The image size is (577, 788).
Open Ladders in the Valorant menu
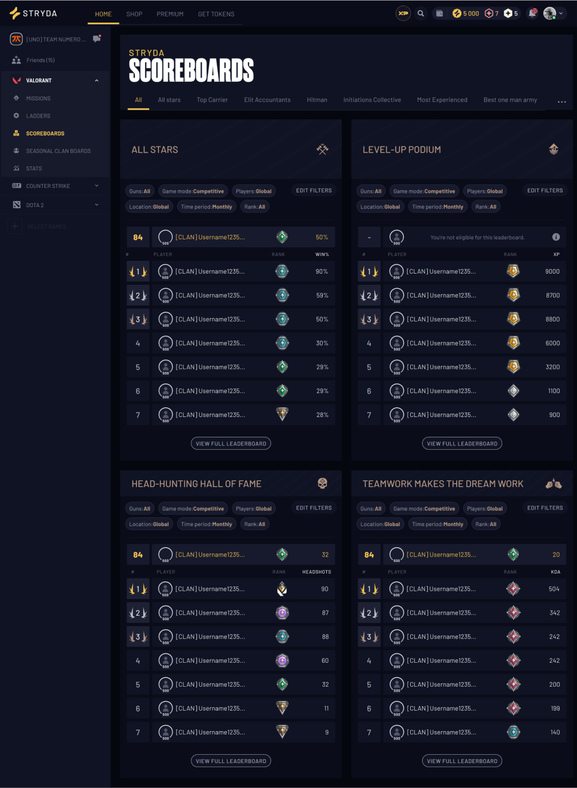[x=38, y=116]
